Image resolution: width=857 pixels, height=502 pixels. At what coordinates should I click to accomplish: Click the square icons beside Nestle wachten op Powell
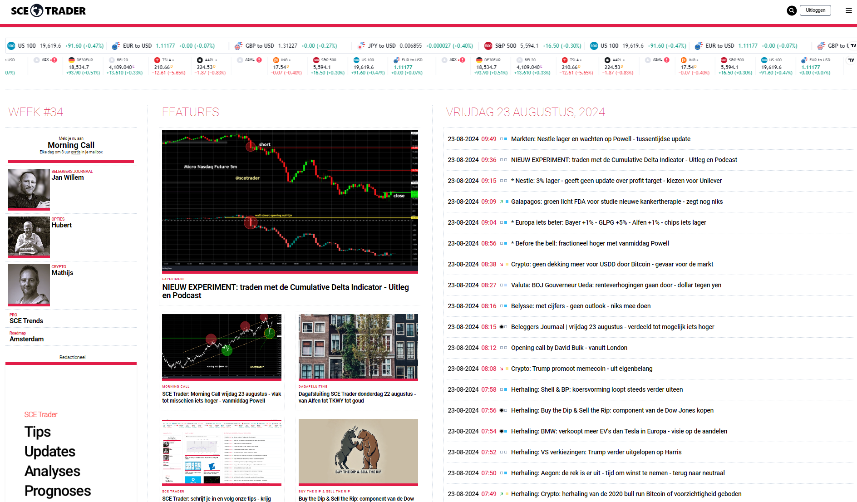(503, 139)
